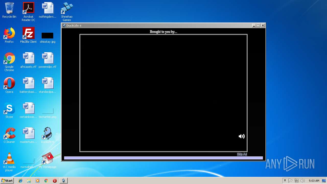Select the DuckLife 4 taskbar button
This screenshot has width=327, height=184.
click(x=64, y=181)
